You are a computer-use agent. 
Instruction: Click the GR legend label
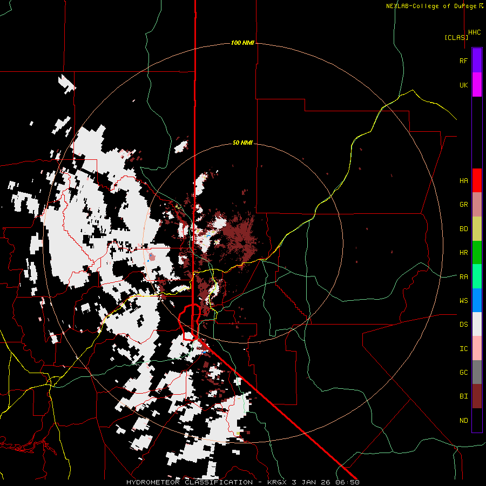click(x=463, y=205)
